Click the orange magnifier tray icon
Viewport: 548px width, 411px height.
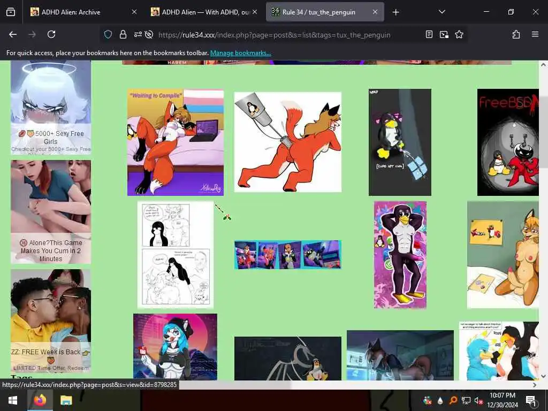click(x=453, y=400)
